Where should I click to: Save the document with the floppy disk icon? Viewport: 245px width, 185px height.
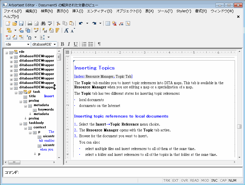pyautogui.click(x=21, y=23)
